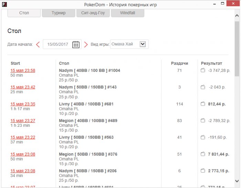Viewport: 241px width, 188px height.
Task: Click wallet icon next to -2 789,32 р.
Action: pos(203,121)
